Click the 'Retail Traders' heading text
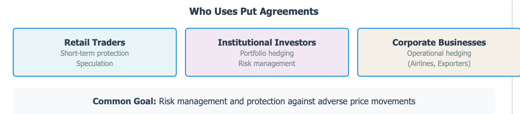 tap(95, 43)
